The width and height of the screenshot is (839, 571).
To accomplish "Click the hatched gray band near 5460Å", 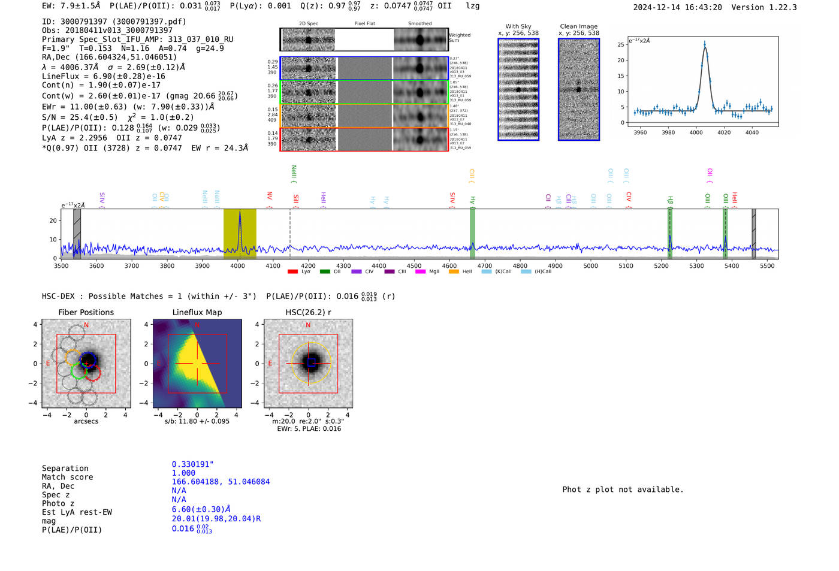I will click(x=754, y=234).
